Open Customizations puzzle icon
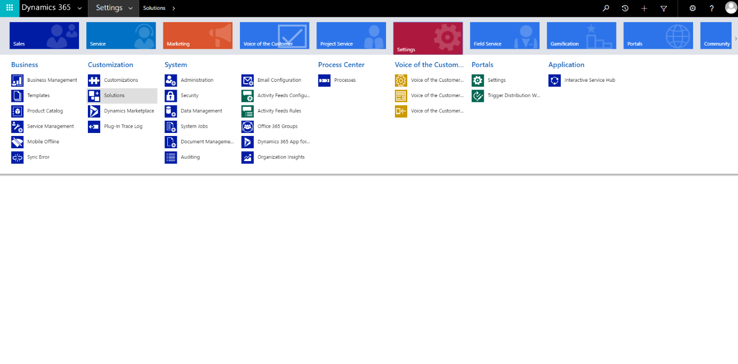738x364 pixels. (94, 80)
